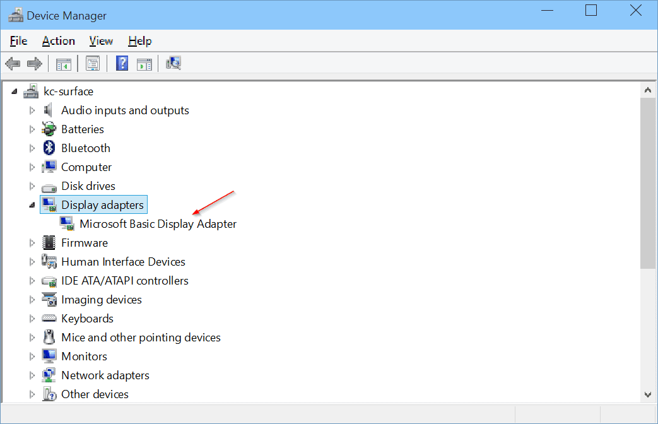
Task: Click the IDE ATA/ATAPI controllers icon
Action: [49, 281]
